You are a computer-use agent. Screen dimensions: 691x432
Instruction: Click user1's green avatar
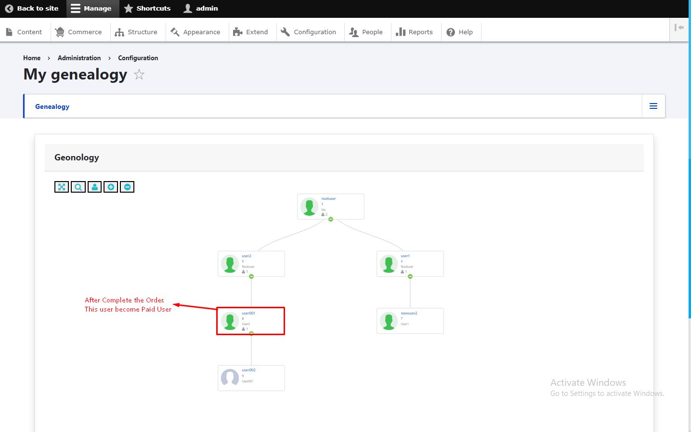(x=389, y=264)
